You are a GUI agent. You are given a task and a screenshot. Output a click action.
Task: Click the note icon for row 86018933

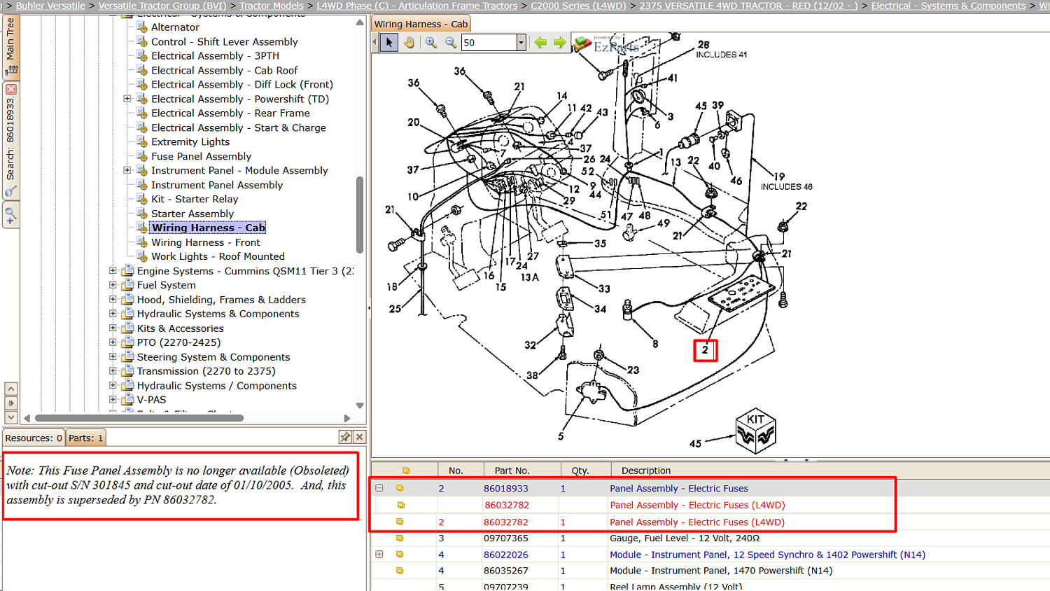tap(400, 488)
